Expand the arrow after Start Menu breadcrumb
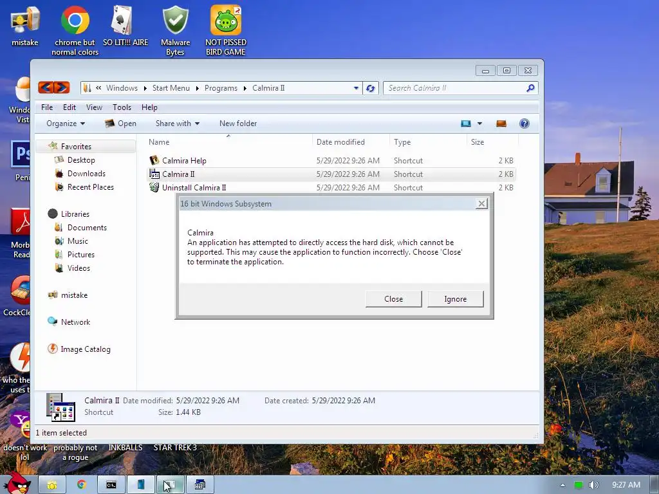Viewport: 659px width, 494px height. (197, 88)
